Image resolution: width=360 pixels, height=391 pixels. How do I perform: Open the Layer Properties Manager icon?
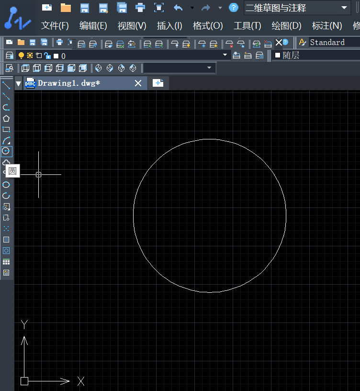[x=10, y=56]
